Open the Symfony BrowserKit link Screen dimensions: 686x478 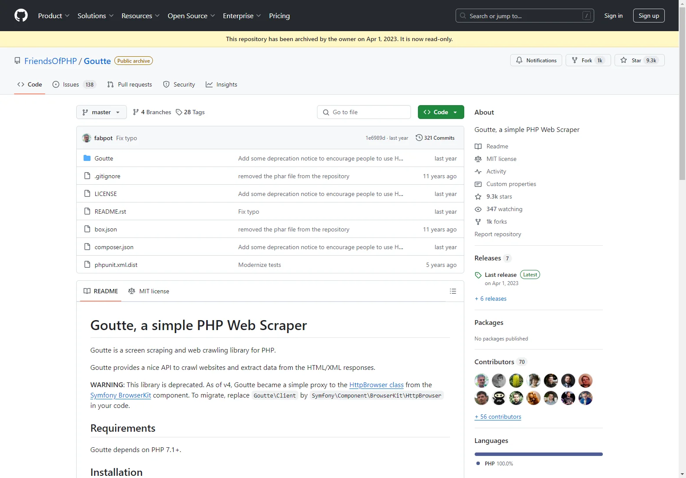click(x=120, y=395)
